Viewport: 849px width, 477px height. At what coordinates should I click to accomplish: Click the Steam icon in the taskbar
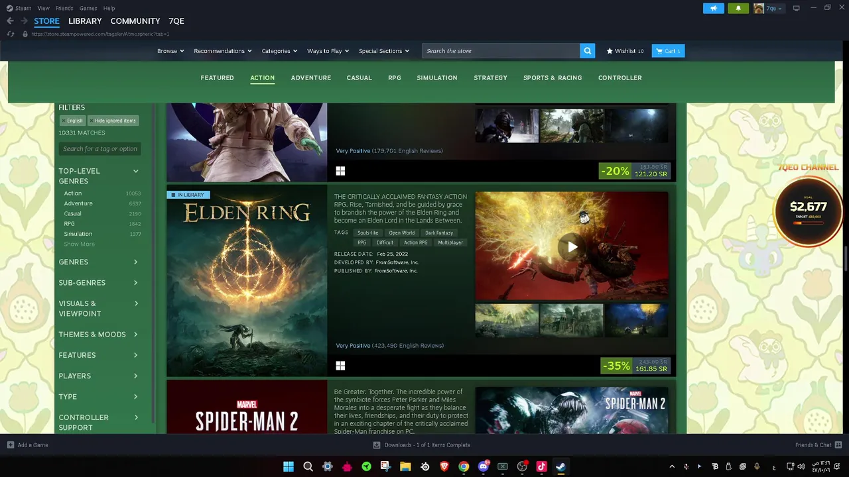(x=560, y=466)
